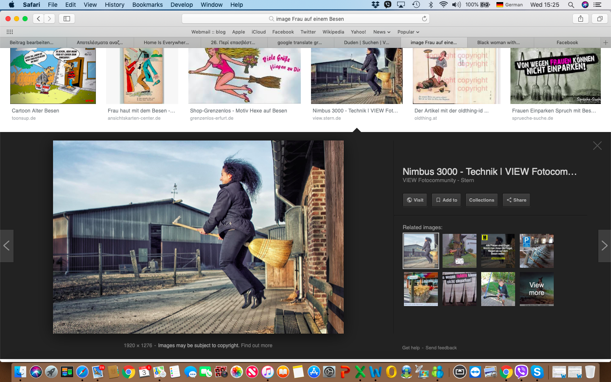This screenshot has height=382, width=611.
Task: Open the Safari share sheet icon
Action: point(580,19)
